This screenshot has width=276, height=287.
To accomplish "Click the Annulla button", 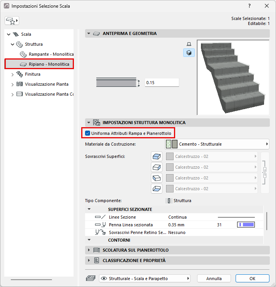I will pyautogui.click(x=214, y=279).
